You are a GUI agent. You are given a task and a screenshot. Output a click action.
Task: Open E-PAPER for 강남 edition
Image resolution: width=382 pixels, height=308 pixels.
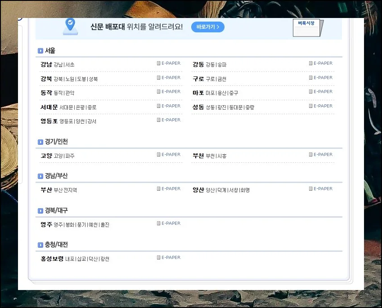click(x=169, y=63)
